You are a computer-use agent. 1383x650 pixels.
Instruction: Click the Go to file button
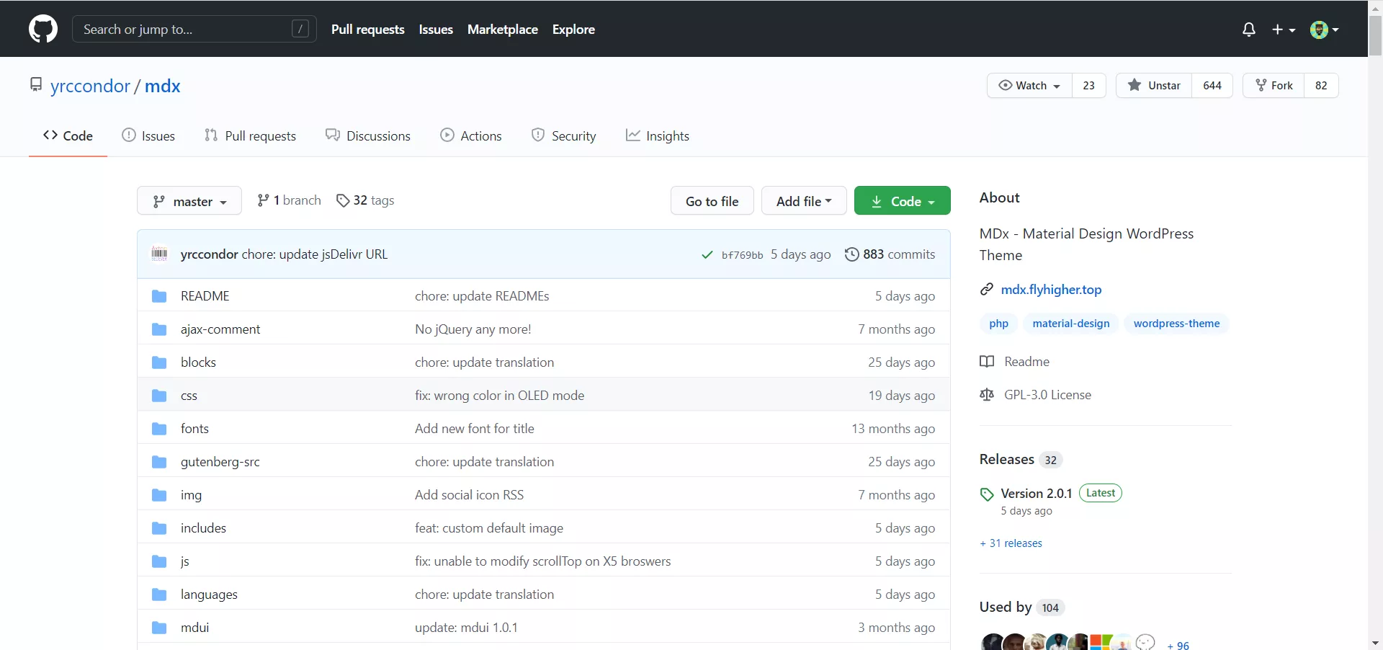click(x=712, y=201)
